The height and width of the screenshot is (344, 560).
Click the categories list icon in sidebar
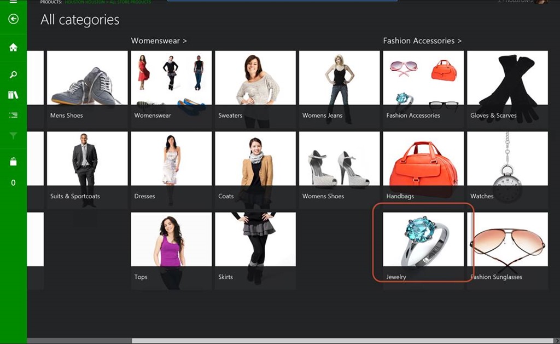pos(13,116)
